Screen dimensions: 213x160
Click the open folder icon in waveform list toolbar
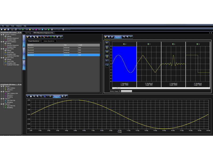(28, 37)
